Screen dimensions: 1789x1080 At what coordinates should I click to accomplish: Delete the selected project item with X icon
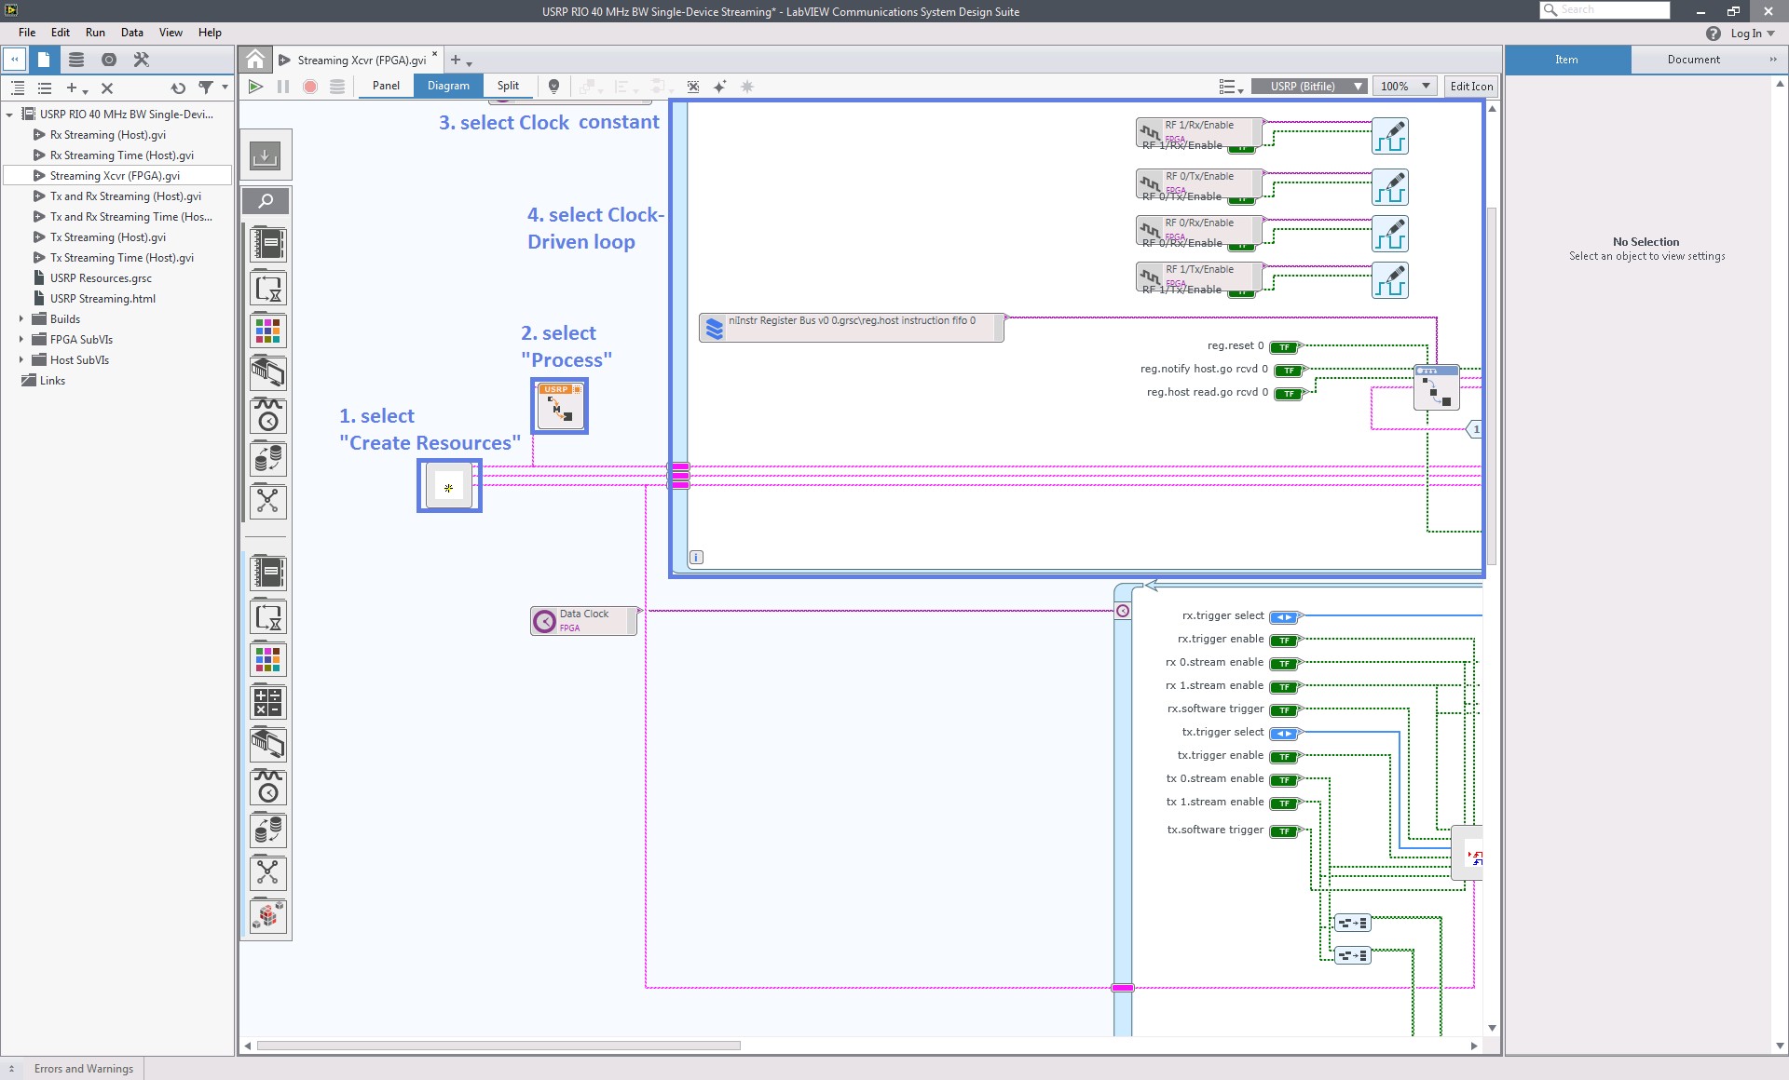107,88
